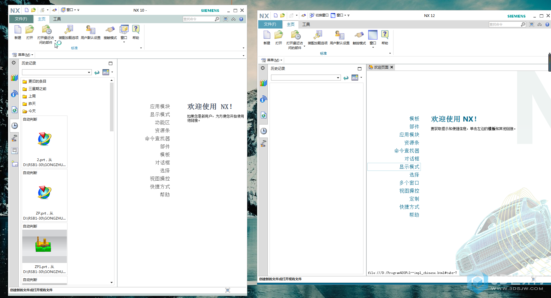Open 文件(F) menu in NX 10
The width and height of the screenshot is (551, 298).
click(x=21, y=19)
